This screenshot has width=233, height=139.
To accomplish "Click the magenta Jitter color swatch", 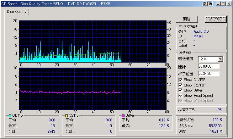I will pos(123,116).
